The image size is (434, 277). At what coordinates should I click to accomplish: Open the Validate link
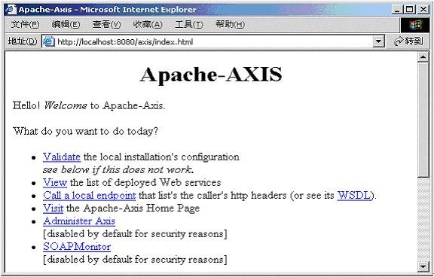tap(62, 157)
